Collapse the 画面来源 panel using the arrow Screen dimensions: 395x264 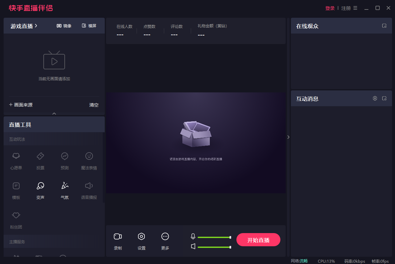point(54,113)
